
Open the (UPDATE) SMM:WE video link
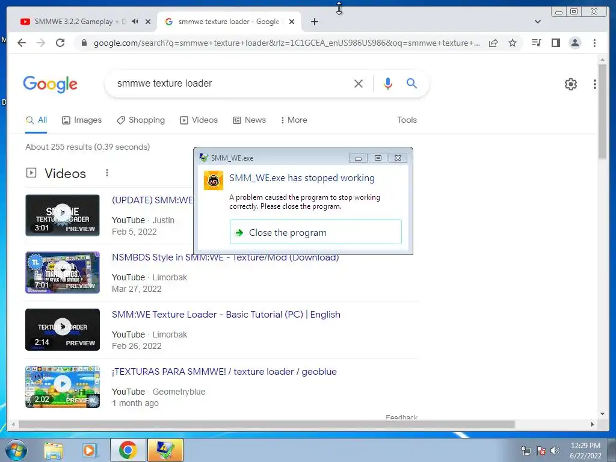point(152,200)
